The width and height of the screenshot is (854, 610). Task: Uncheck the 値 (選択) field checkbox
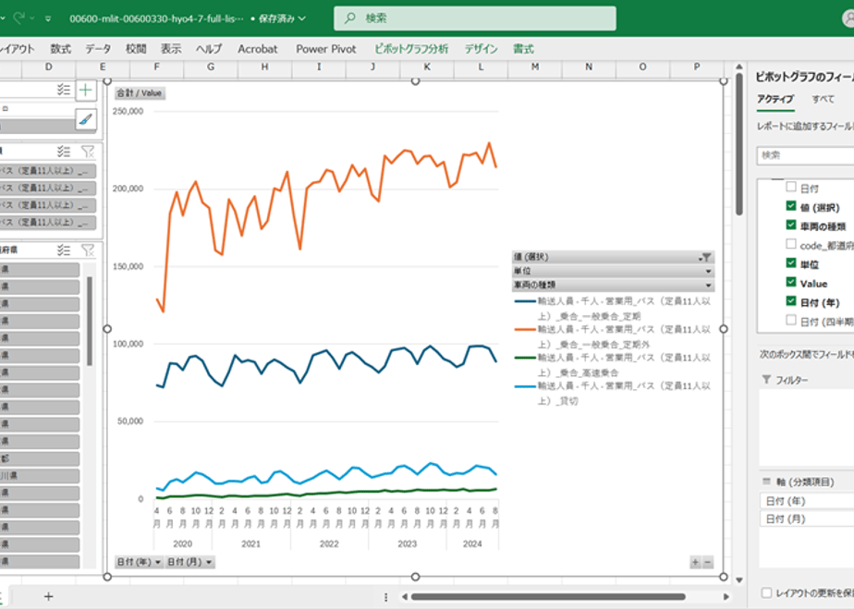tap(791, 206)
